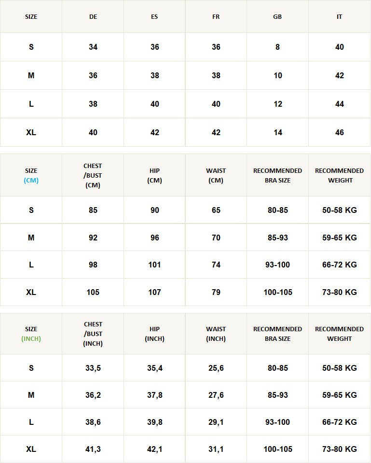The image size is (371, 463).
Task: Select the FR column header
Action: pyautogui.click(x=216, y=17)
